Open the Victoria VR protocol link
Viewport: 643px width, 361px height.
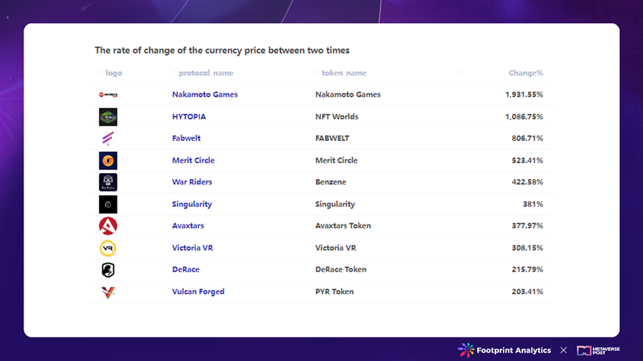(x=193, y=248)
